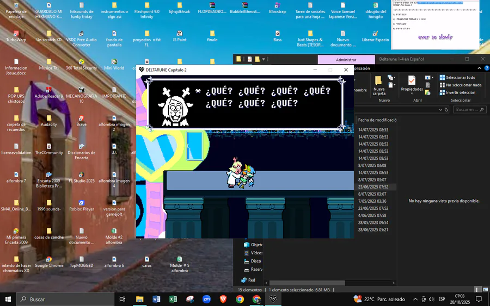Open the new item dropdown in Nuevo group
This screenshot has height=306, width=490.
(390, 78)
